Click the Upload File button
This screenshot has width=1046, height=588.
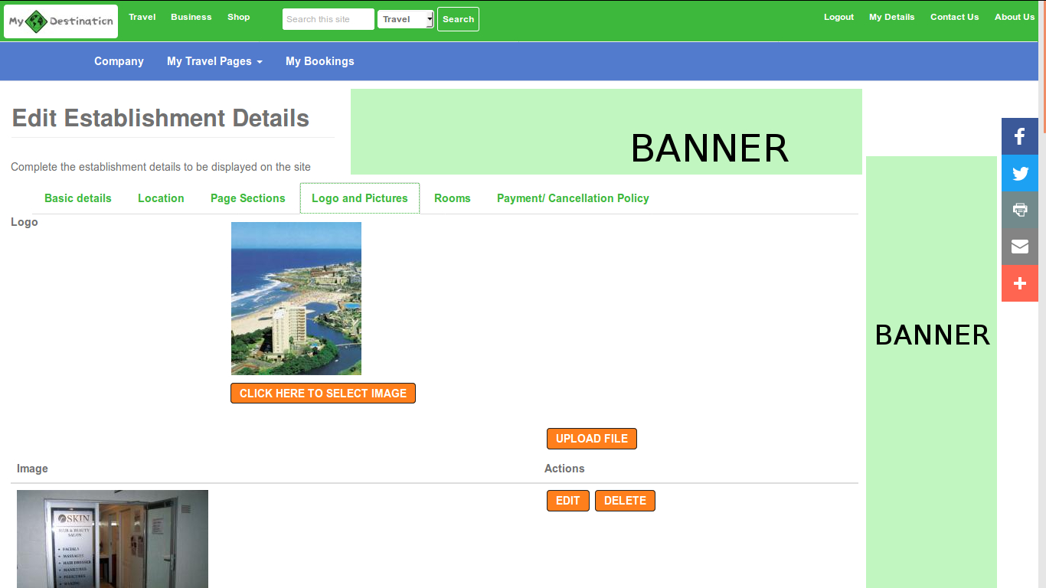[591, 439]
